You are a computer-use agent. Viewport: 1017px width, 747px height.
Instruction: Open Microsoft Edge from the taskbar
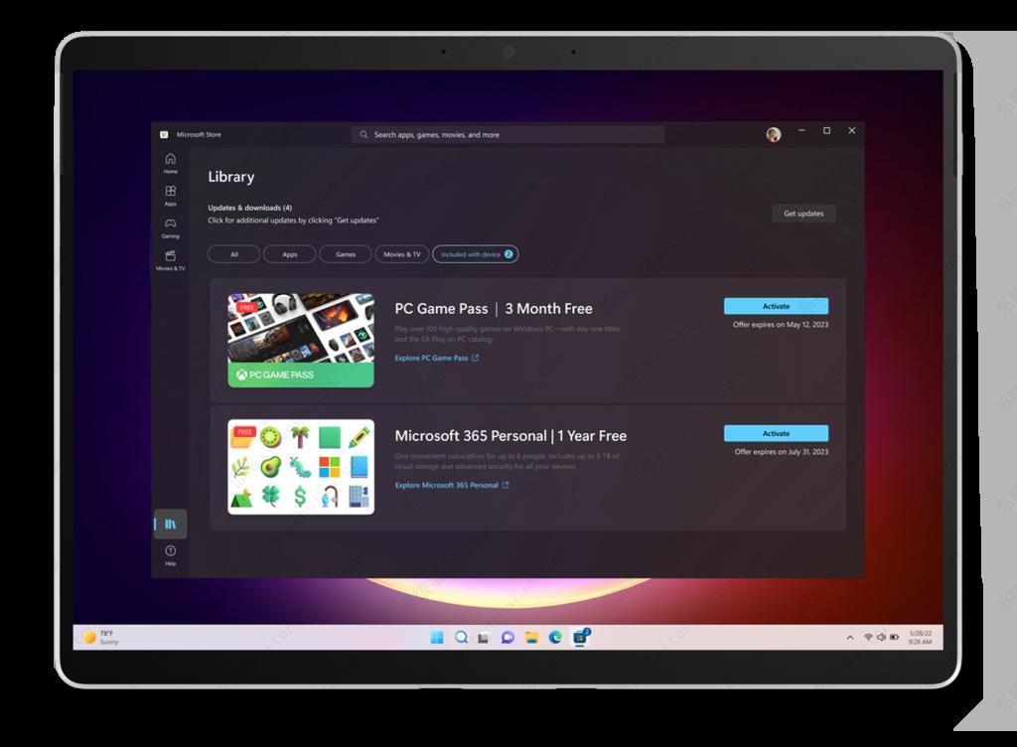(554, 637)
